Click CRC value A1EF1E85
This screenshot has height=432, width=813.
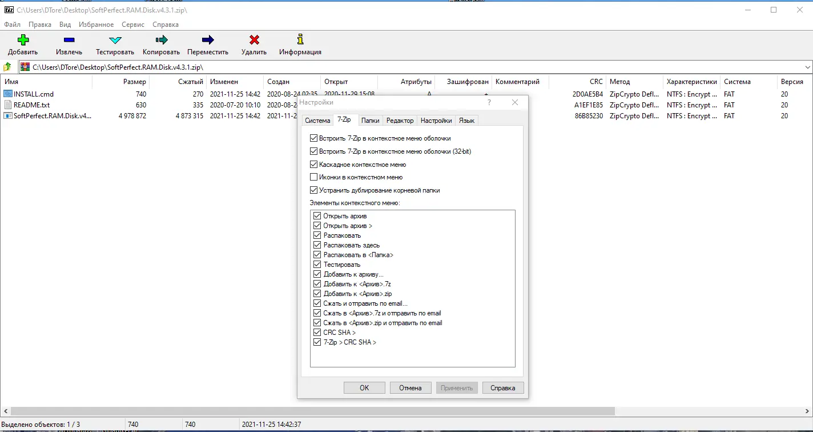[589, 105]
